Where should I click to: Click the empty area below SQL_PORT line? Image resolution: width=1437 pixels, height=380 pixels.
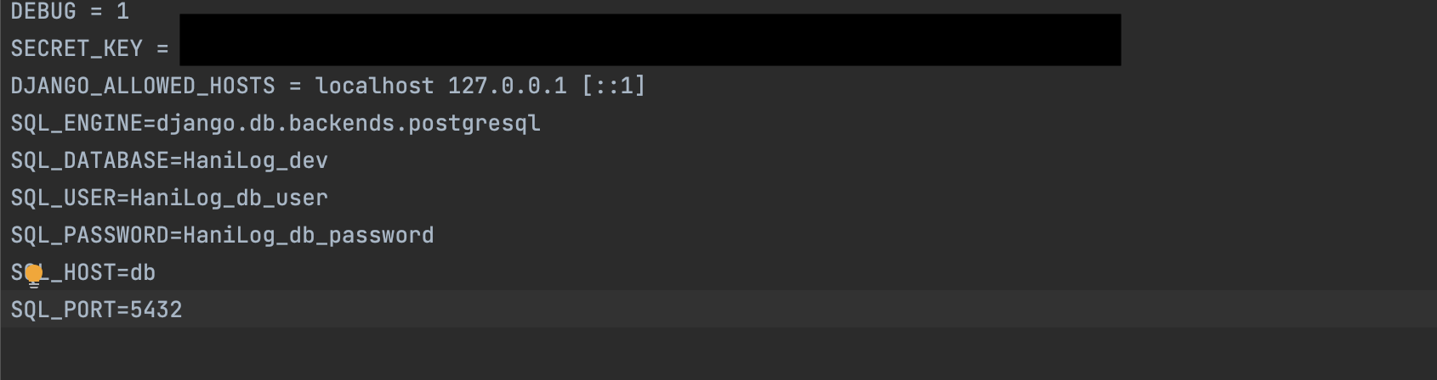pyautogui.click(x=718, y=354)
